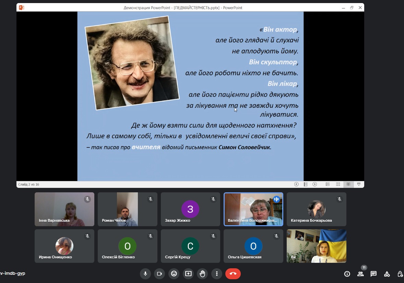Image resolution: width=404 pixels, height=283 pixels.
Task: Click the name Симон Соловейчик on slide
Action: coord(245,147)
